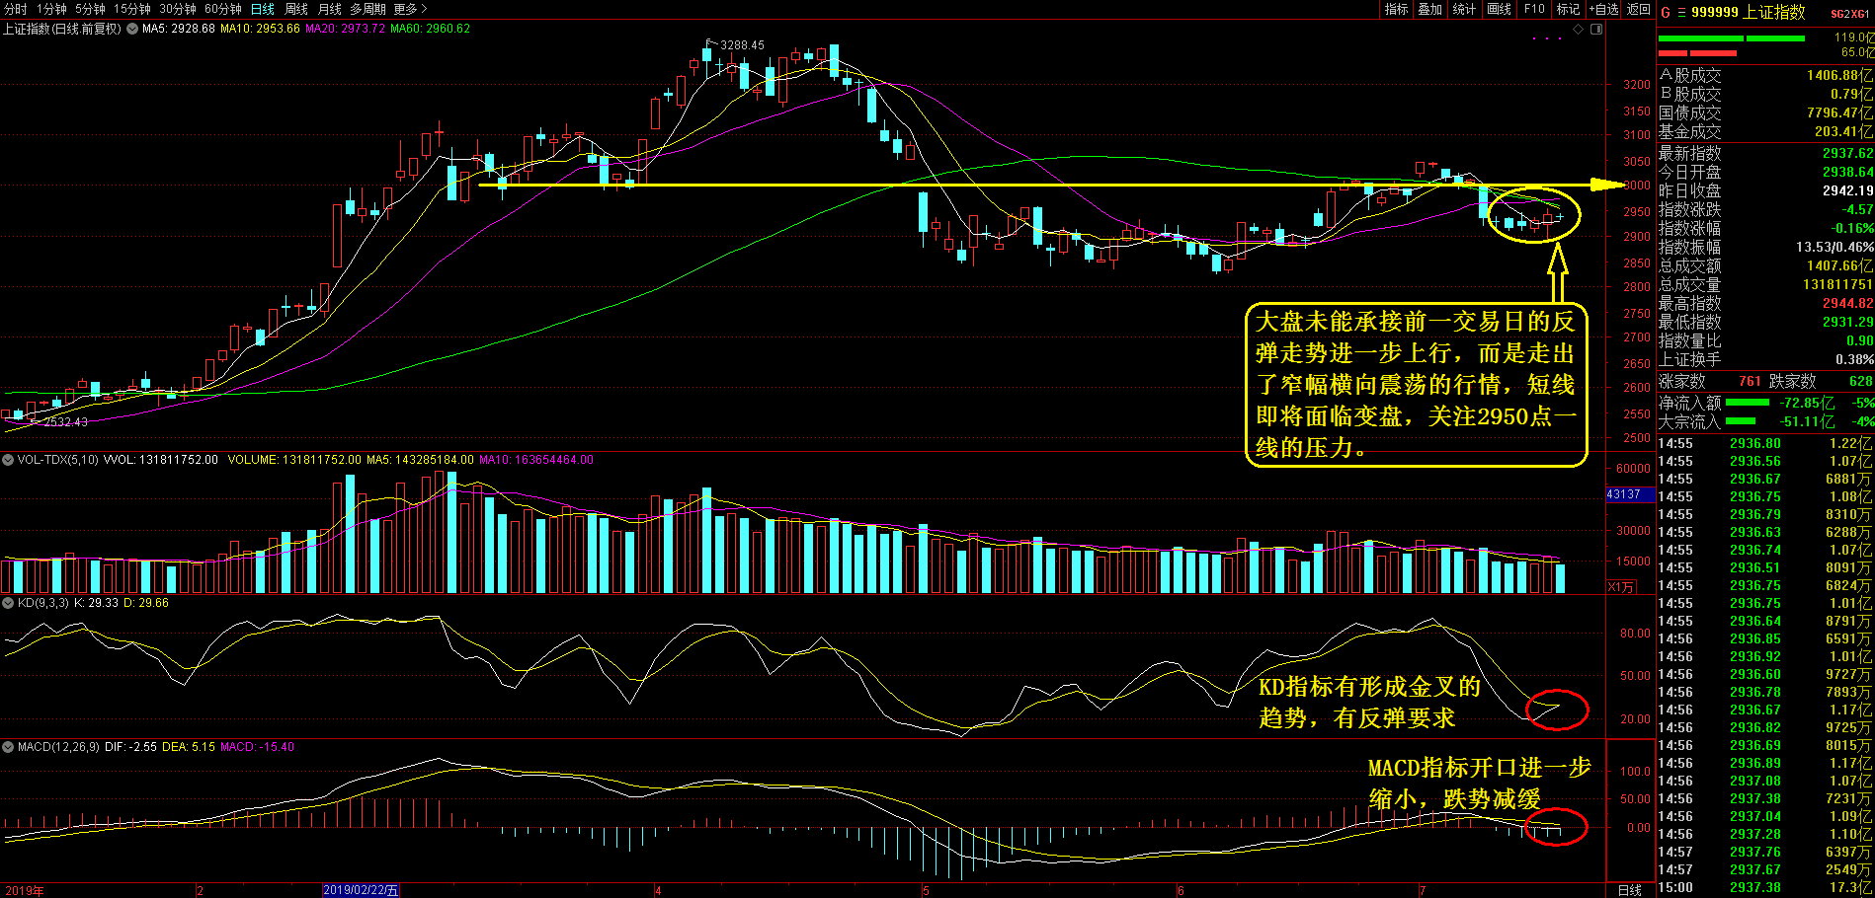This screenshot has height=898, width=1875.
Task: Expand the 上证指数 main chart indicator dropdown
Action: pyautogui.click(x=130, y=30)
